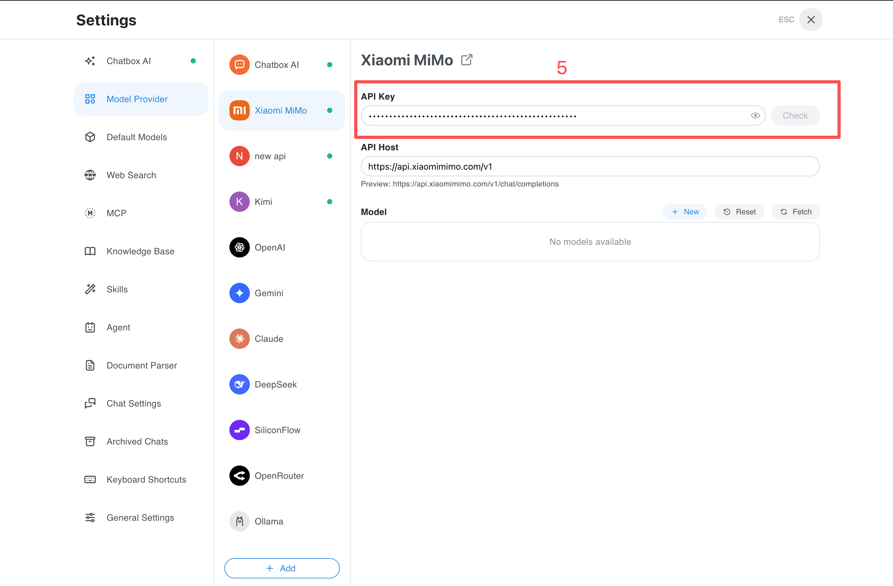
Task: Select the DeepSeek provider name
Action: point(275,384)
